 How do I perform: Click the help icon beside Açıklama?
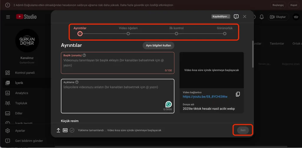77,82
